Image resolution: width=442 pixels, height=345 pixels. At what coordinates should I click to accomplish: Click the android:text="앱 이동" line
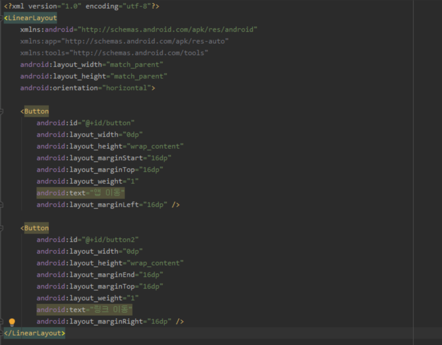pos(81,193)
